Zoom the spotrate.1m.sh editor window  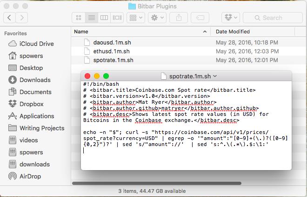point(106,76)
